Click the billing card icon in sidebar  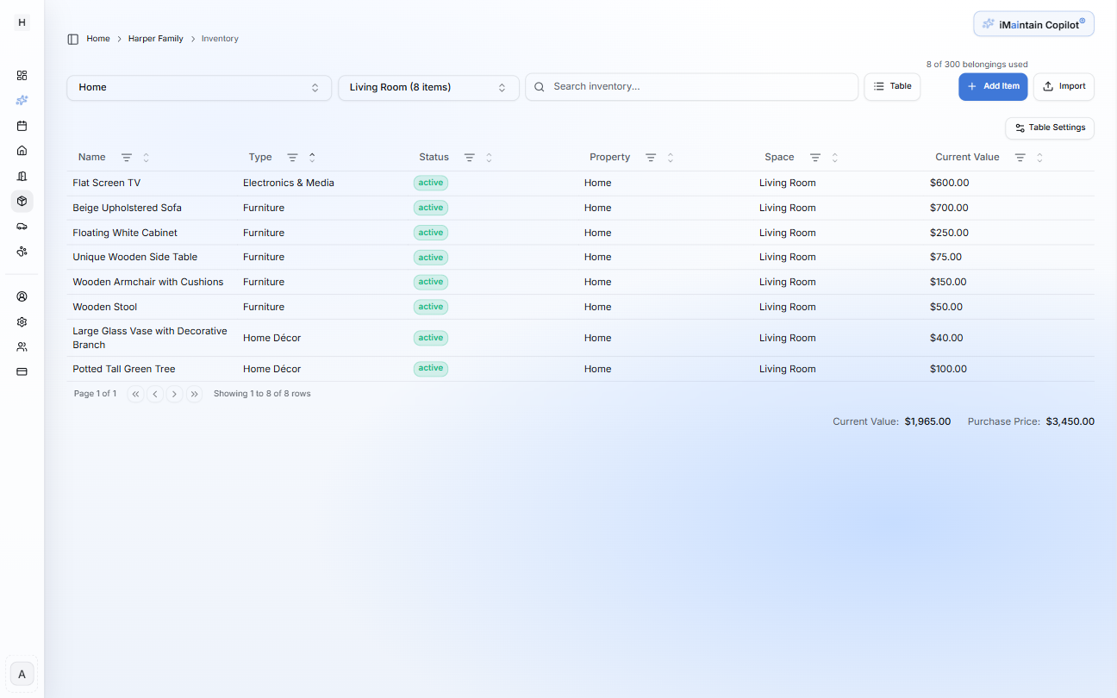point(22,371)
